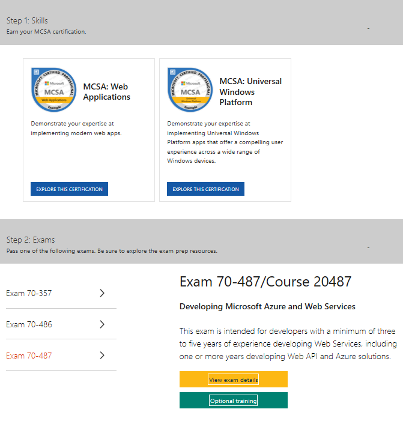Click 'Earn your MCSA certification.' text

(46, 32)
